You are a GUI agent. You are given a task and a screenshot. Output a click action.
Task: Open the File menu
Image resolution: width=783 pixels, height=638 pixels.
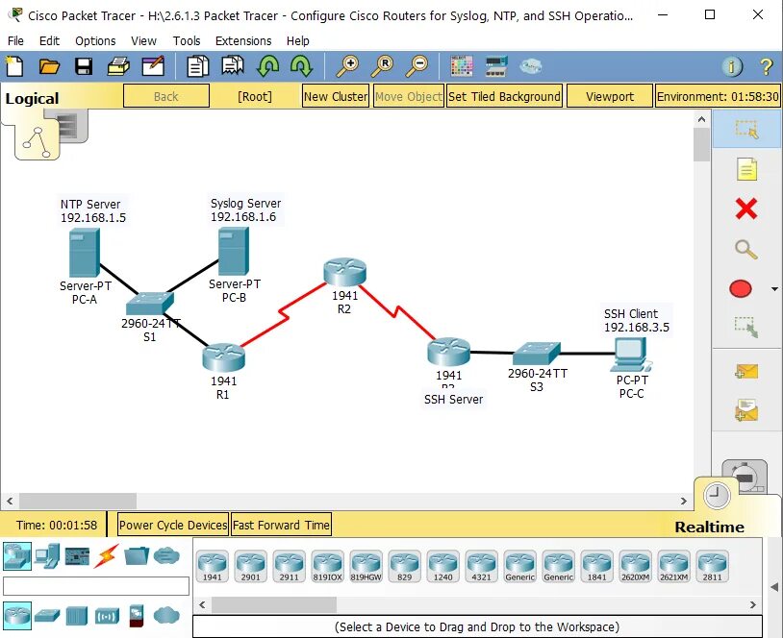[15, 41]
